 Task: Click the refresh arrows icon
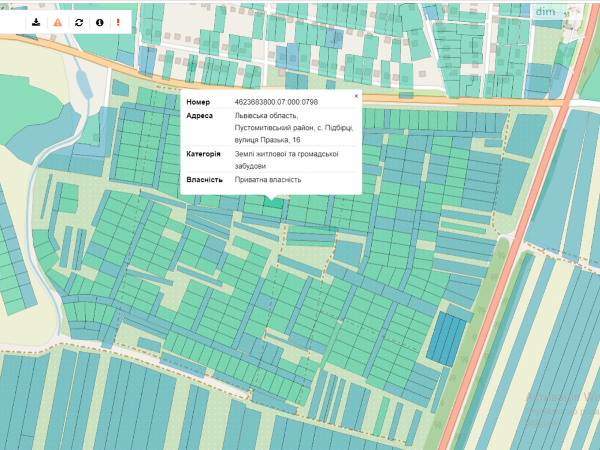click(x=79, y=22)
